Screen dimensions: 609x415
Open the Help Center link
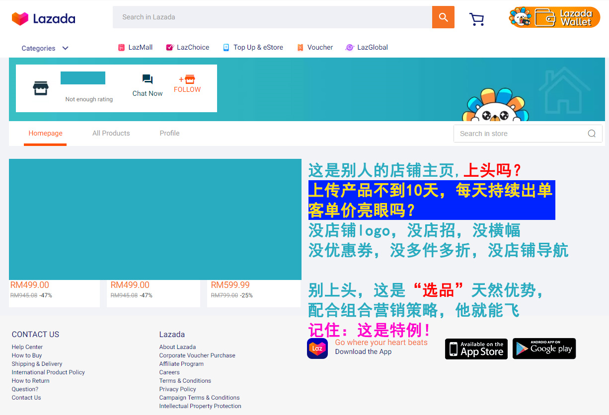pyautogui.click(x=27, y=346)
